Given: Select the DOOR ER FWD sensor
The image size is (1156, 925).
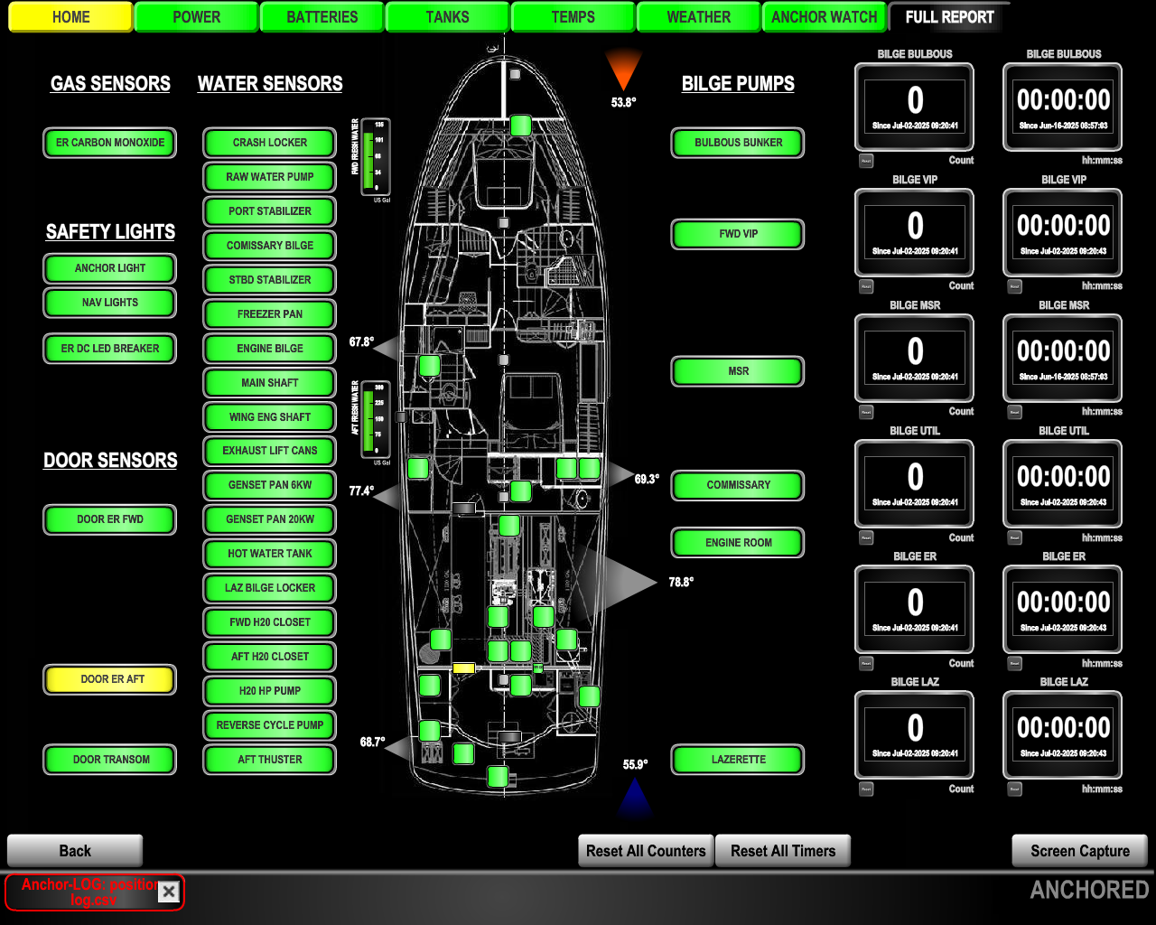Looking at the screenshot, I should tap(110, 519).
